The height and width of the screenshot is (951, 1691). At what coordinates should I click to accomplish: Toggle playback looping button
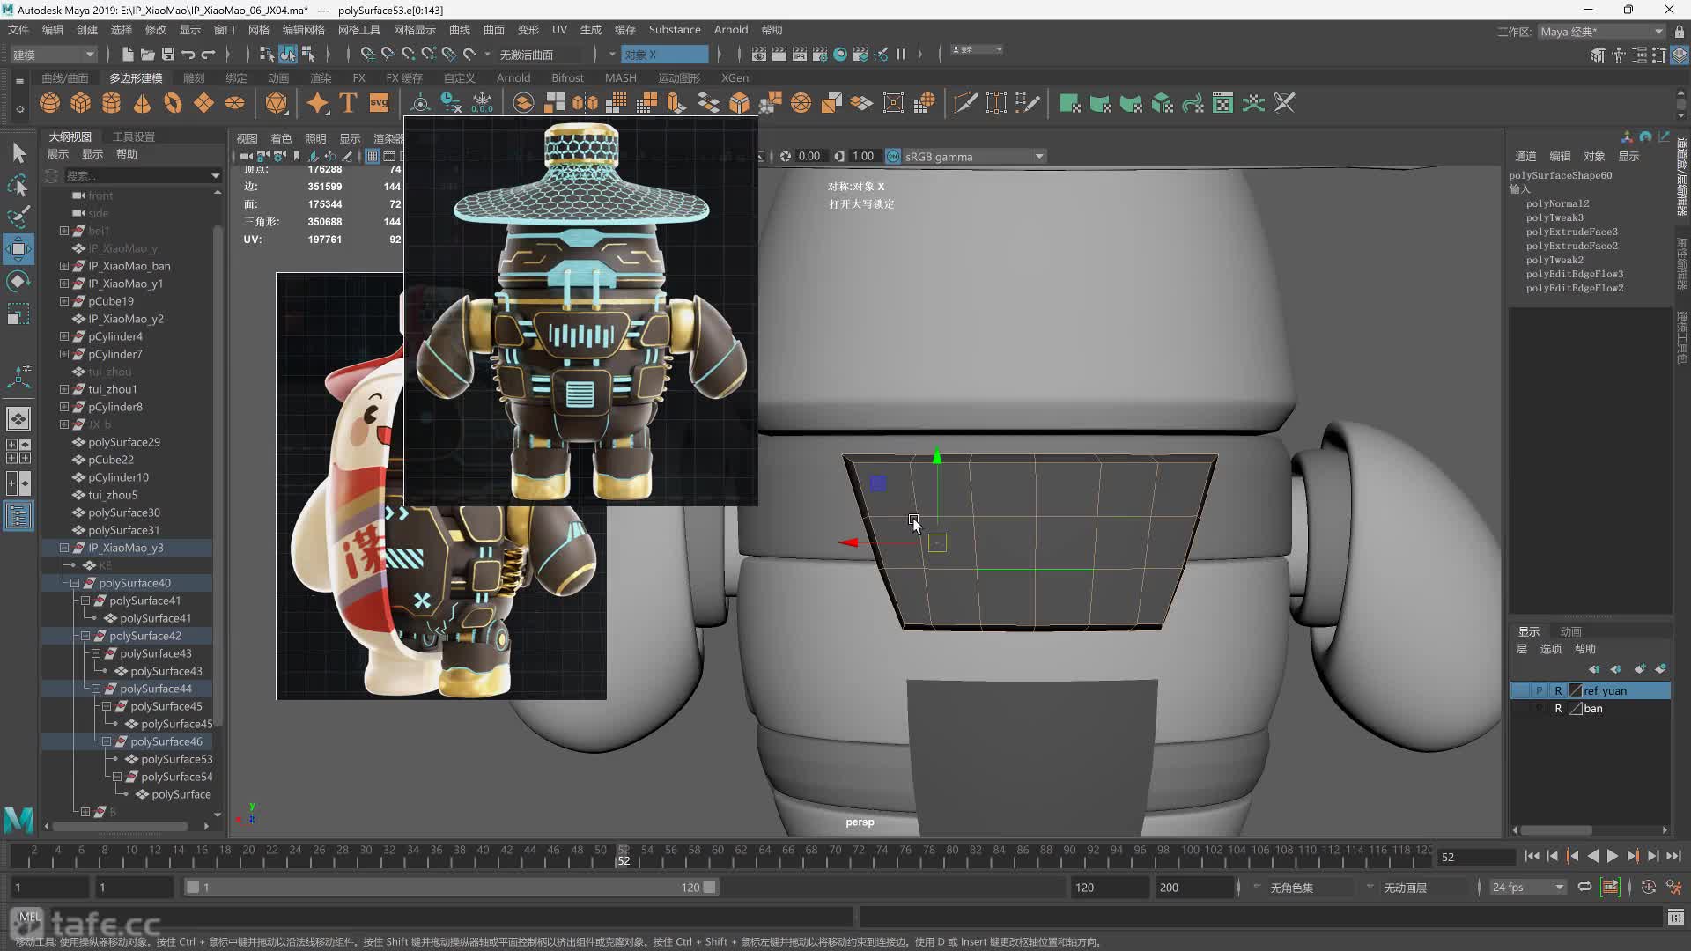click(1584, 887)
